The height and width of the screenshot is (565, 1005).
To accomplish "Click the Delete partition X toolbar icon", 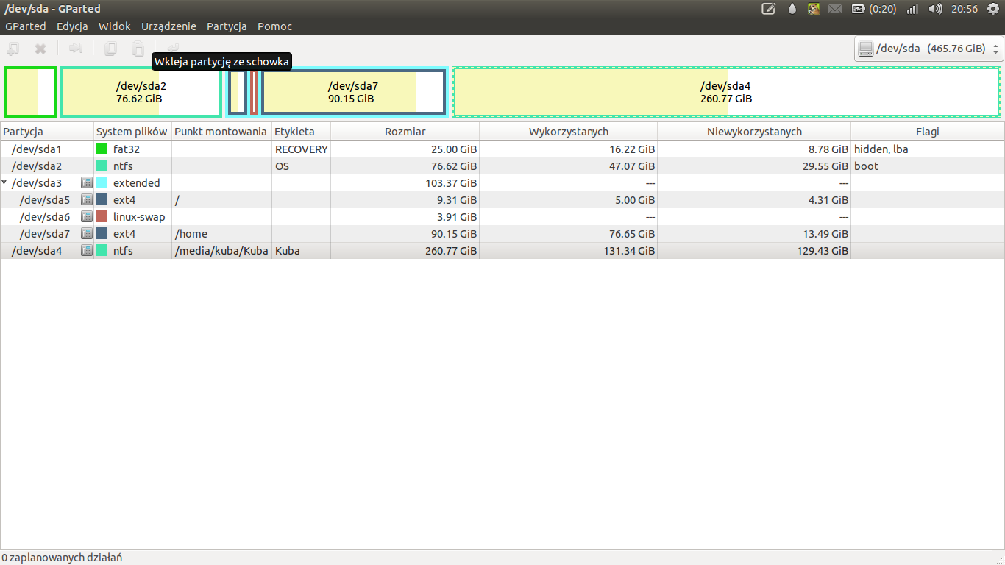I will coord(40,49).
